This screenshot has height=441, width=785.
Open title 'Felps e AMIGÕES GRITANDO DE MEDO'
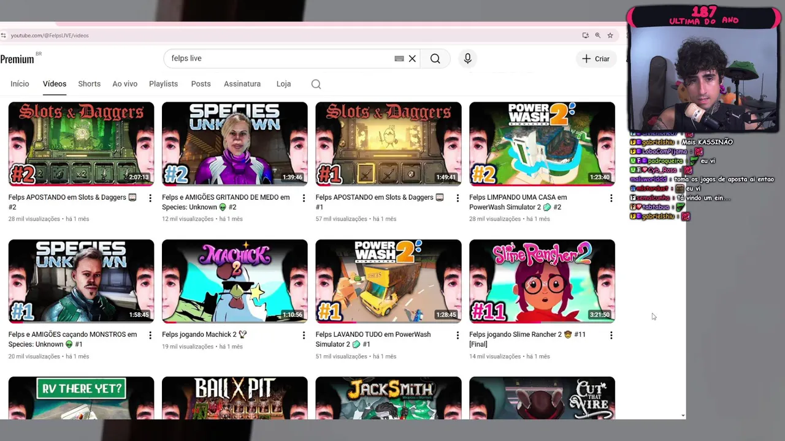(x=226, y=202)
